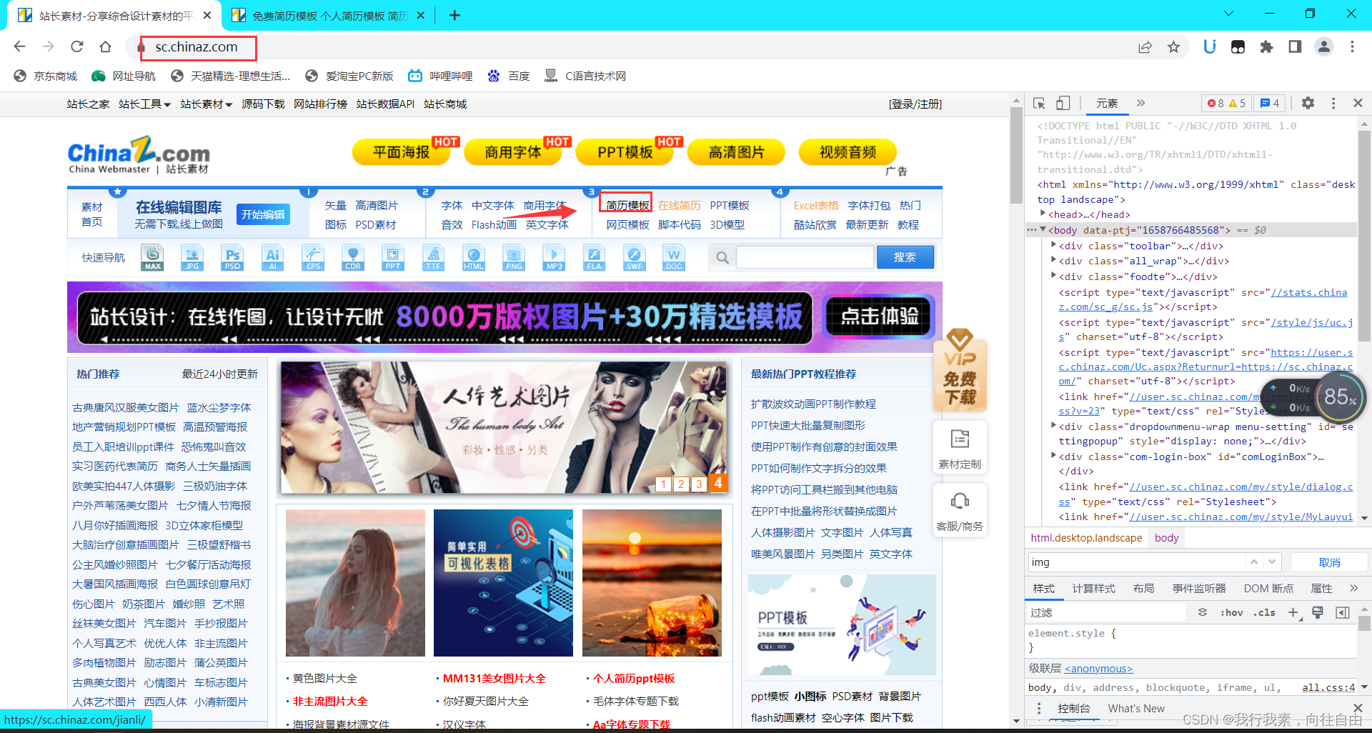This screenshot has height=733, width=1372.
Task: Toggle the browser side panel icon
Action: tap(1295, 47)
